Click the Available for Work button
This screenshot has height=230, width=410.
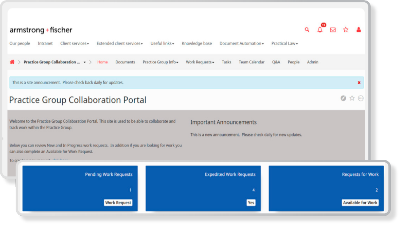tap(360, 203)
